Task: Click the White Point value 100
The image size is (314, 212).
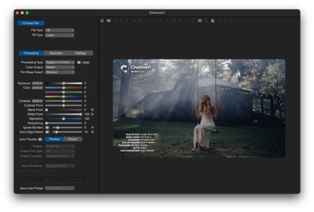Action: click(x=87, y=114)
